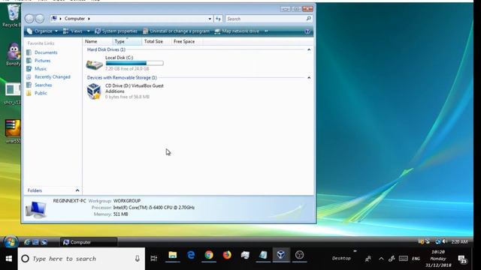Click the refresh button beside the address bar
Image resolution: width=481 pixels, height=270 pixels.
218,19
